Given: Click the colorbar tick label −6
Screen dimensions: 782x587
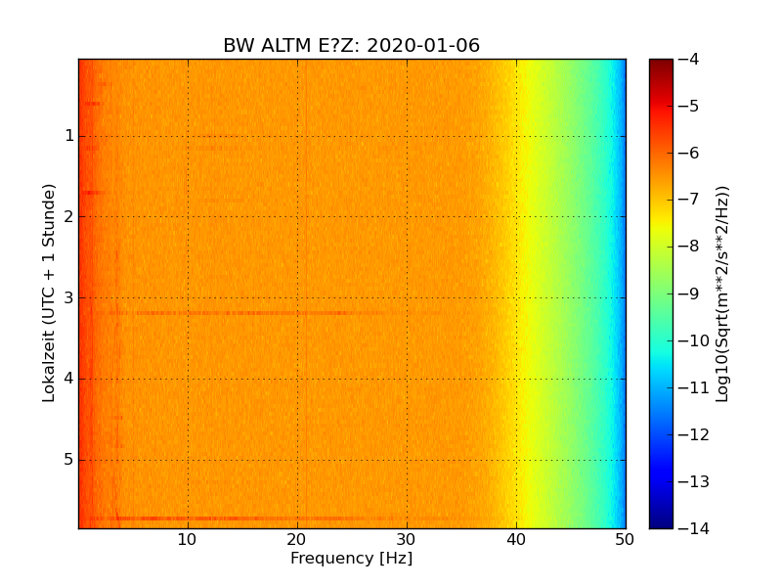Looking at the screenshot, I should point(689,154).
